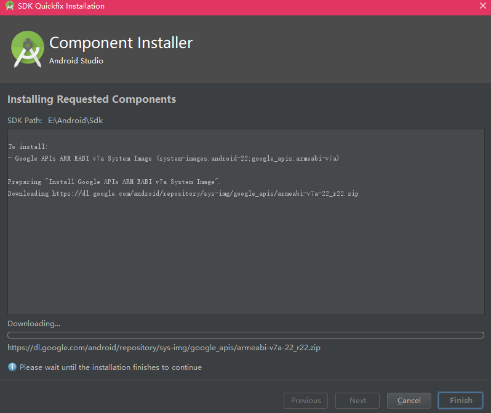Click the Preparing Install log line
Screen dimensions: 491x413
114,182
